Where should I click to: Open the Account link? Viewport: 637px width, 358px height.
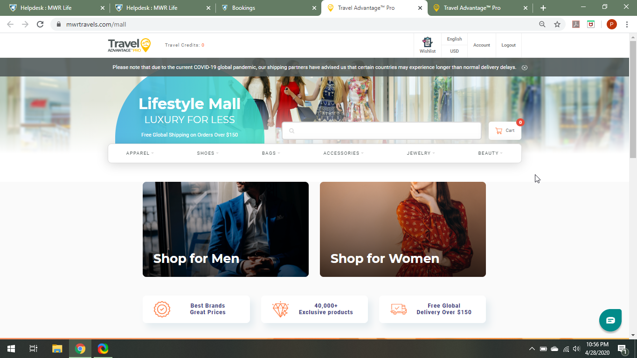[x=482, y=45]
